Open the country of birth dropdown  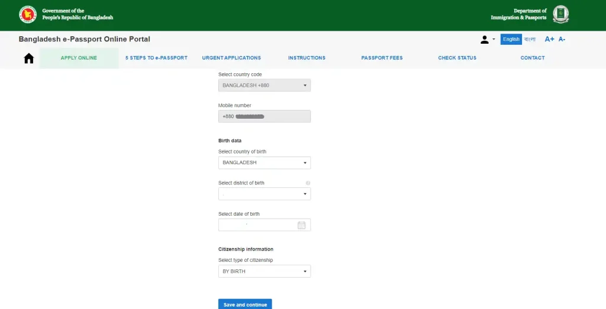[x=264, y=162]
